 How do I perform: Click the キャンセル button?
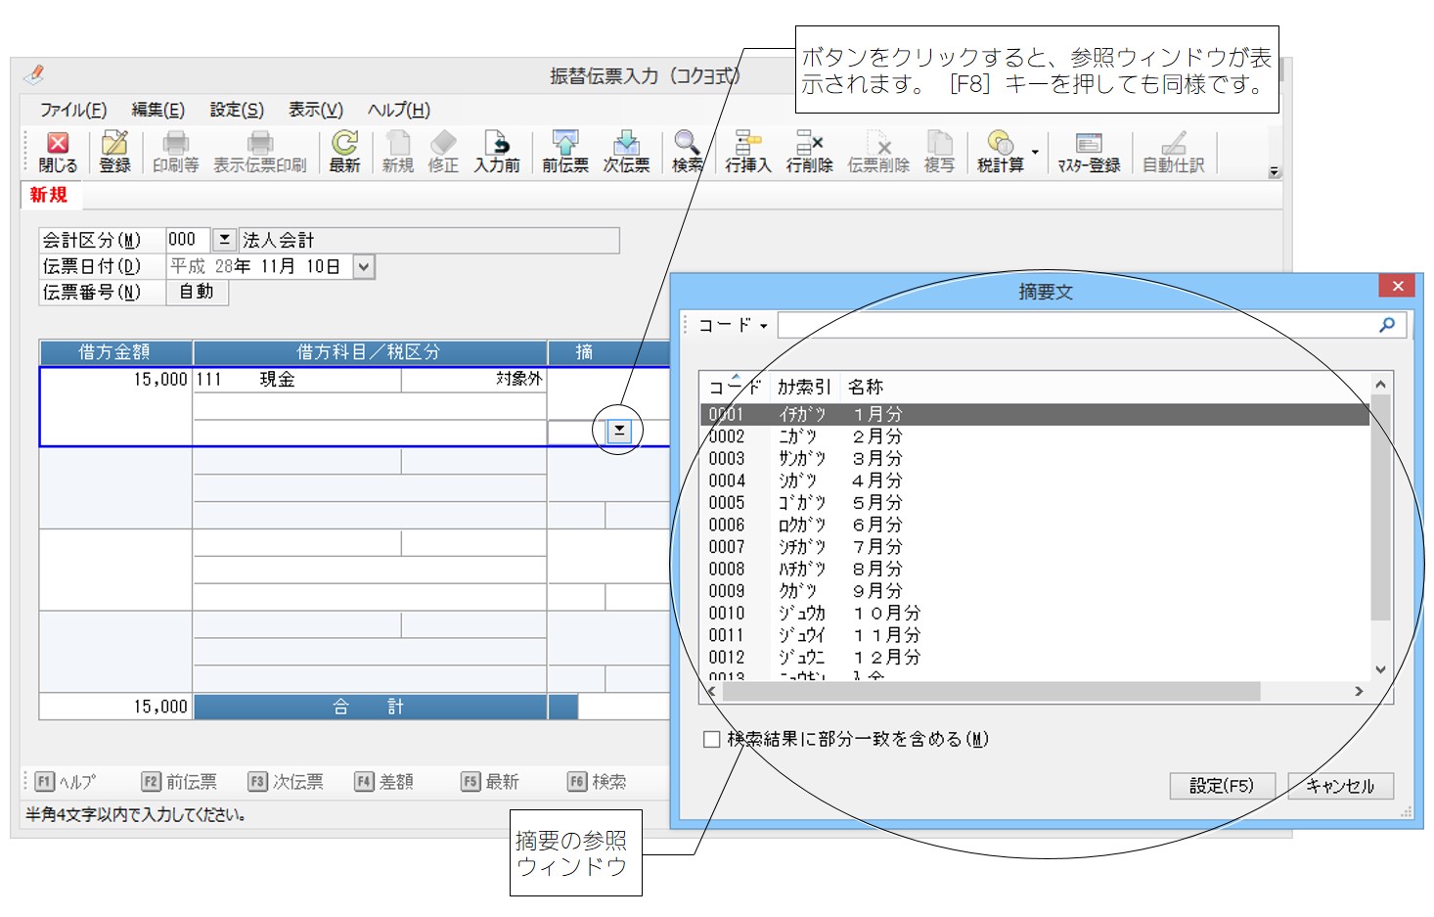[x=1340, y=786]
